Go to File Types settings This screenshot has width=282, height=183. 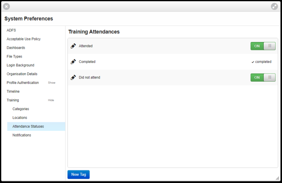(14, 56)
